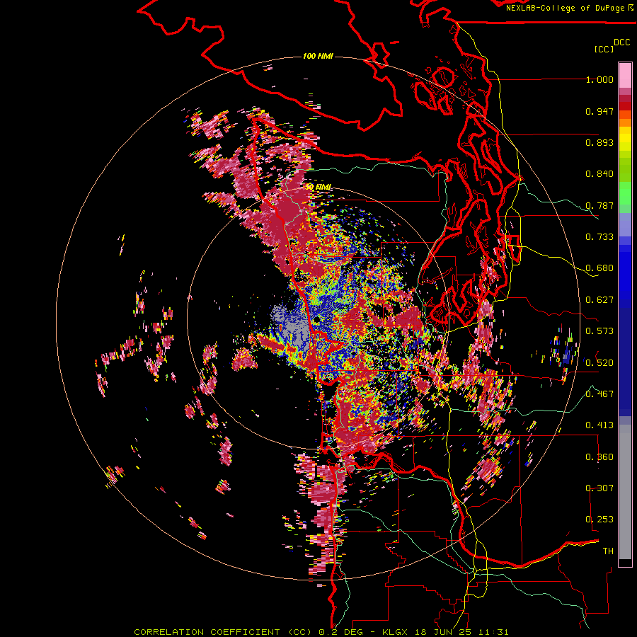Click the 0.467 legend value
This screenshot has width=637, height=637.
(x=599, y=394)
